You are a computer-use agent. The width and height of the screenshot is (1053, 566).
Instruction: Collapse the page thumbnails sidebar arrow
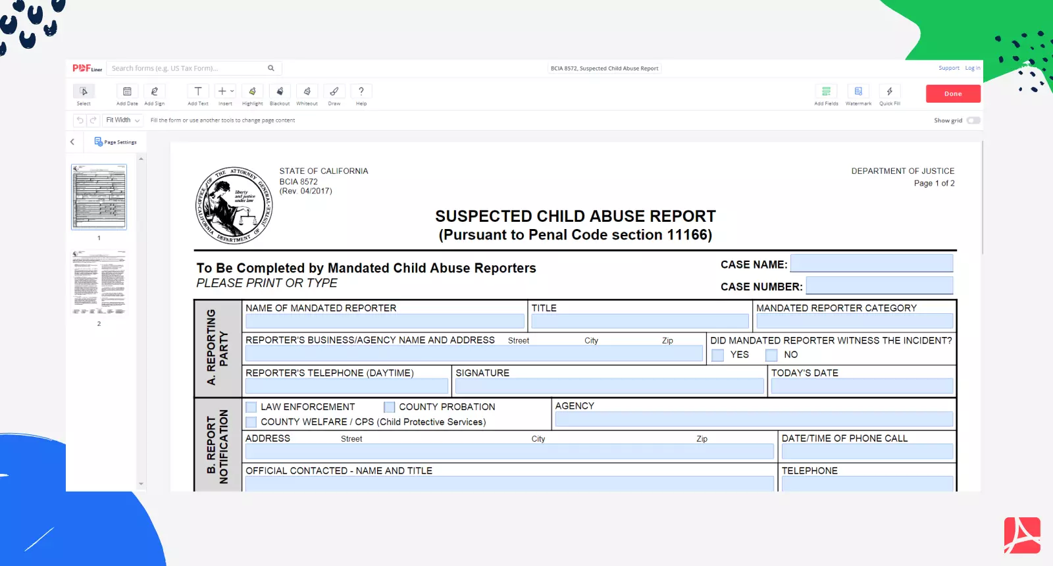pyautogui.click(x=72, y=141)
